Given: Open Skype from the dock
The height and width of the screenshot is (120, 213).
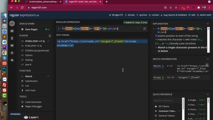Looking at the screenshot, I should (4, 58).
